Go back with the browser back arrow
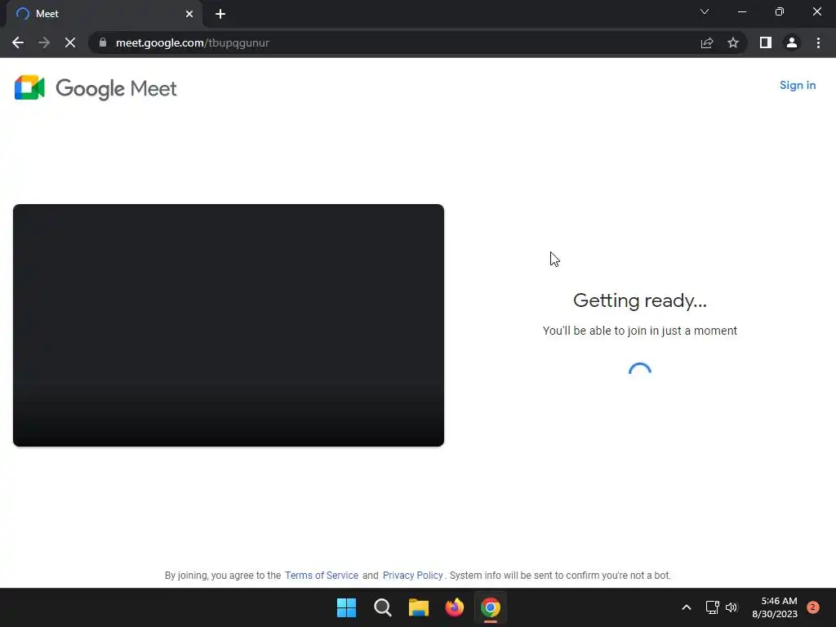836x627 pixels. (18, 42)
